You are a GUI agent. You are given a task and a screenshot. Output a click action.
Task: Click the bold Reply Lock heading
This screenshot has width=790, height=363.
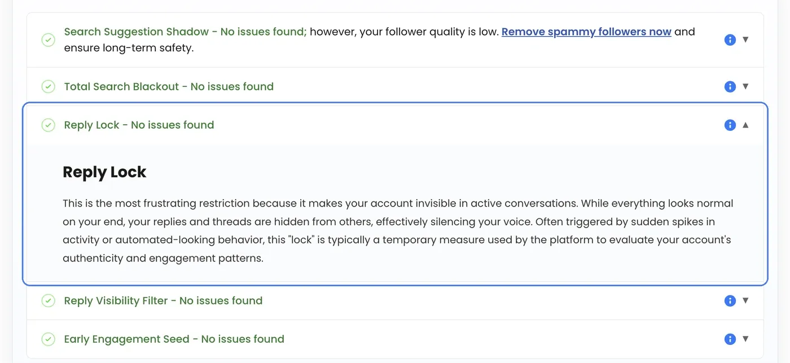(104, 172)
